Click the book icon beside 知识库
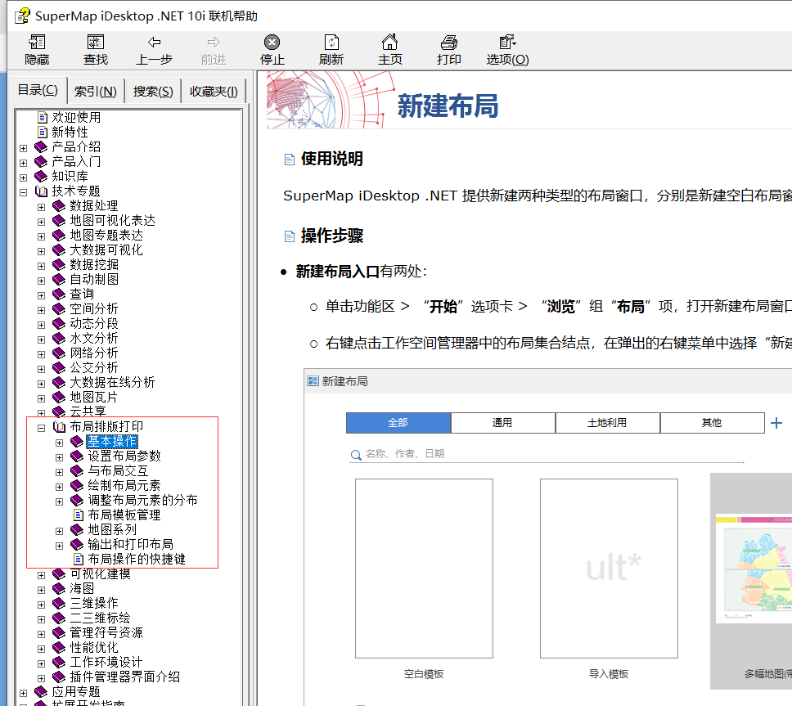The width and height of the screenshot is (792, 706). (x=41, y=177)
